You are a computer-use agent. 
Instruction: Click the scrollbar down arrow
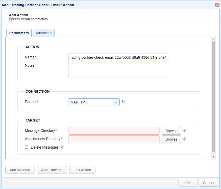coord(213,156)
